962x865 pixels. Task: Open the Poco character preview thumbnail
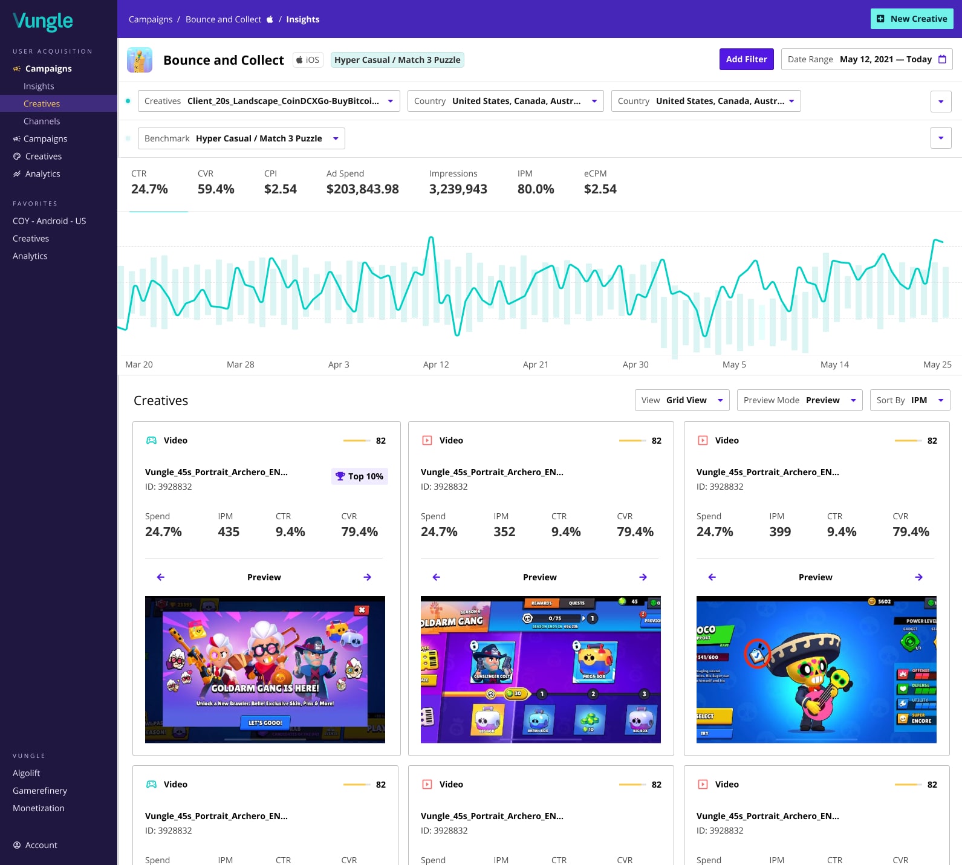(x=816, y=670)
